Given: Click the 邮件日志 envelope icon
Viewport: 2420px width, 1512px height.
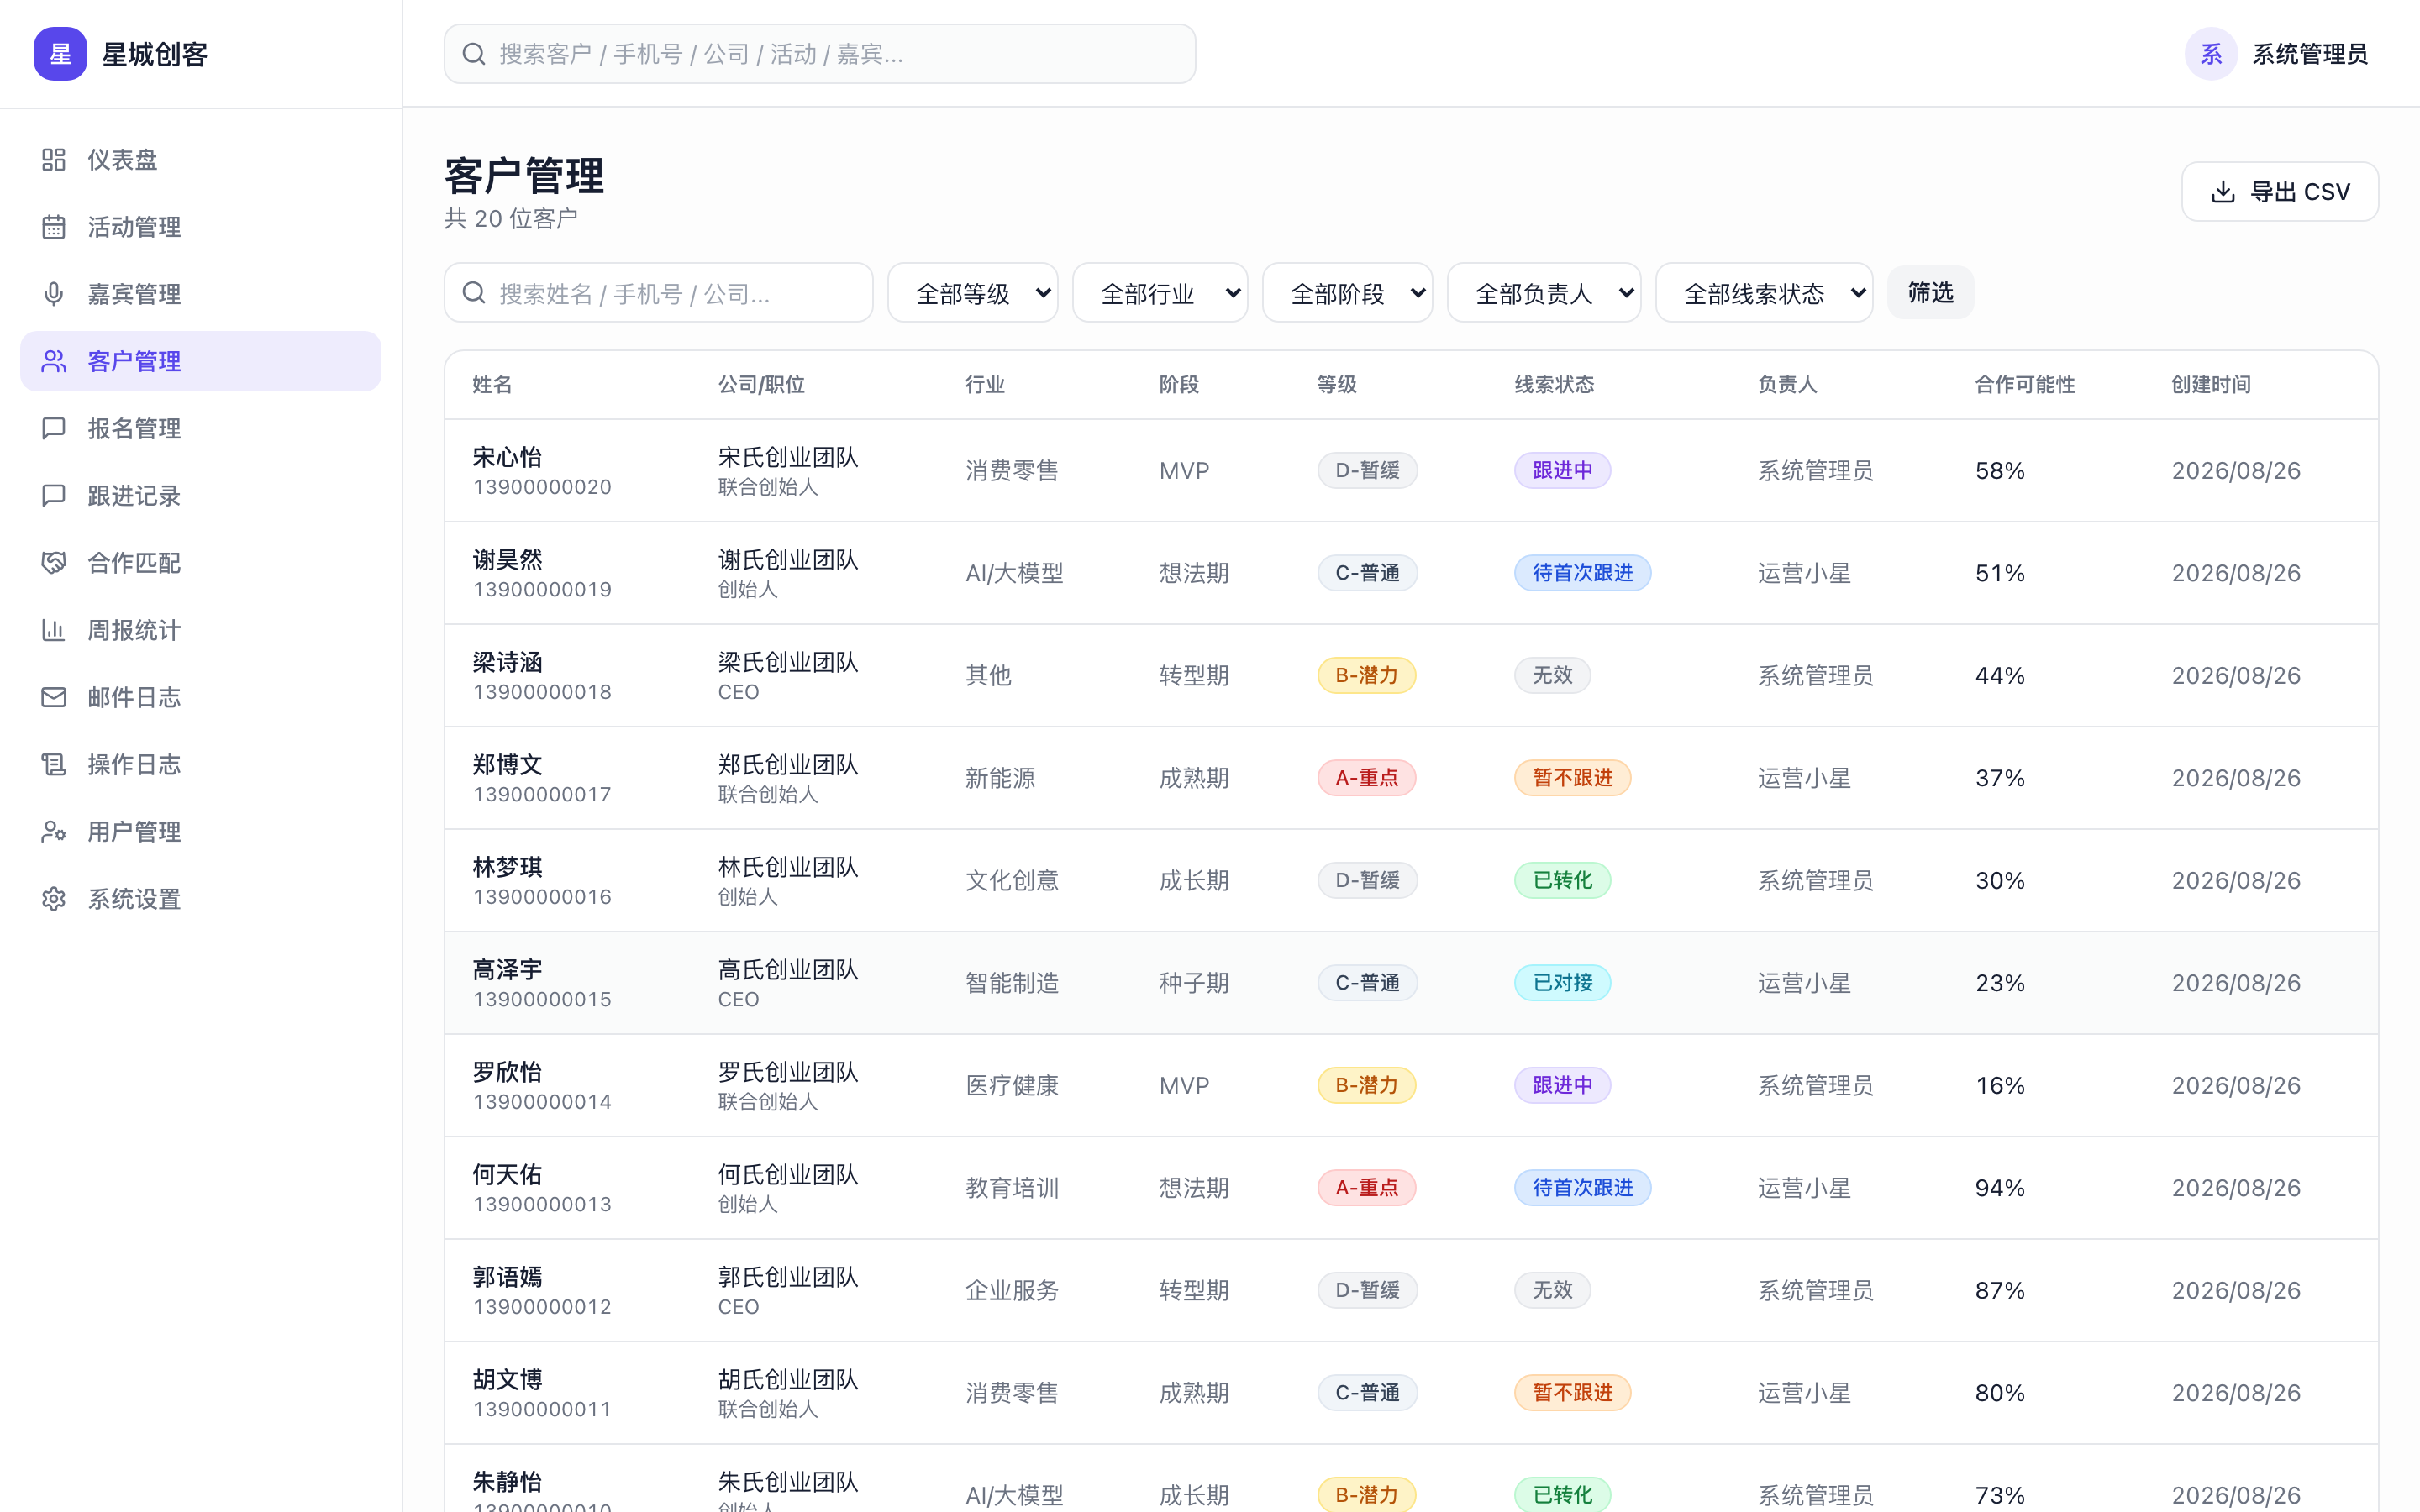Looking at the screenshot, I should click(54, 697).
